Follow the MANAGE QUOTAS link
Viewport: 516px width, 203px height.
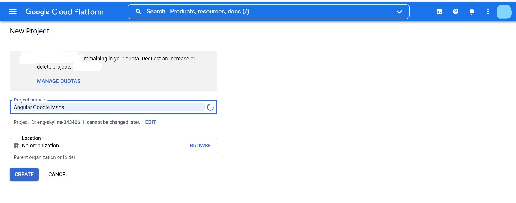59,81
